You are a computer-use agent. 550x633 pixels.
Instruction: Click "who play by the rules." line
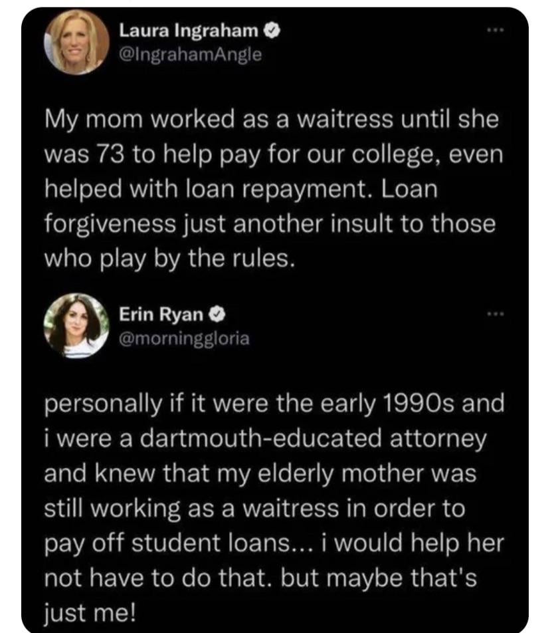169,258
